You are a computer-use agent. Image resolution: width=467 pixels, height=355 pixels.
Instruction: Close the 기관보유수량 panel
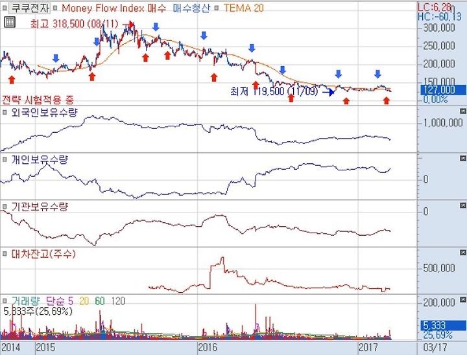[462, 205]
